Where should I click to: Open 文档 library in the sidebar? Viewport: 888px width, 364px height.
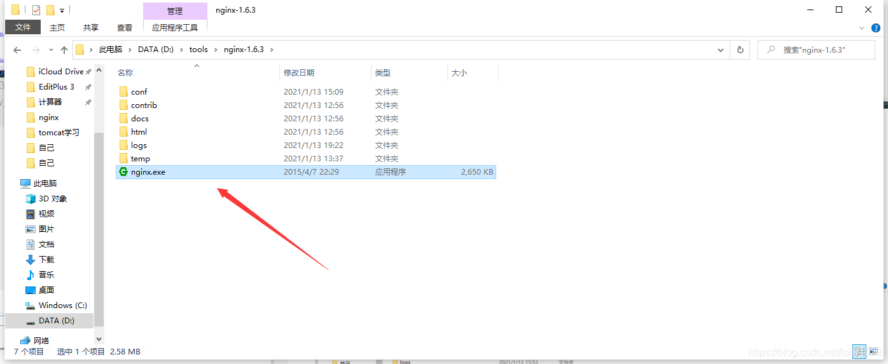tap(40, 244)
